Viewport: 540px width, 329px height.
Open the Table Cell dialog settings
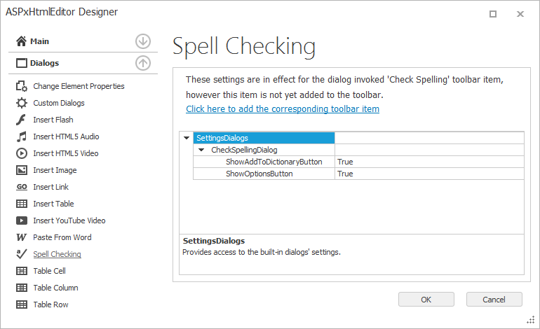[x=49, y=271]
